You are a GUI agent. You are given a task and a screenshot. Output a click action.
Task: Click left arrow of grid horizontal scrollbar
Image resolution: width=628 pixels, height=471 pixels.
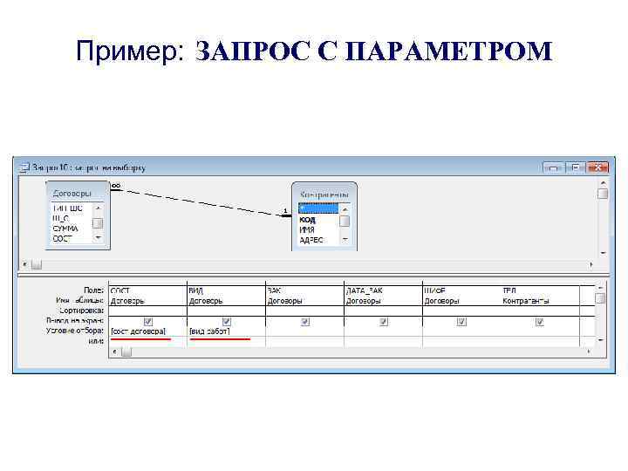tap(114, 352)
